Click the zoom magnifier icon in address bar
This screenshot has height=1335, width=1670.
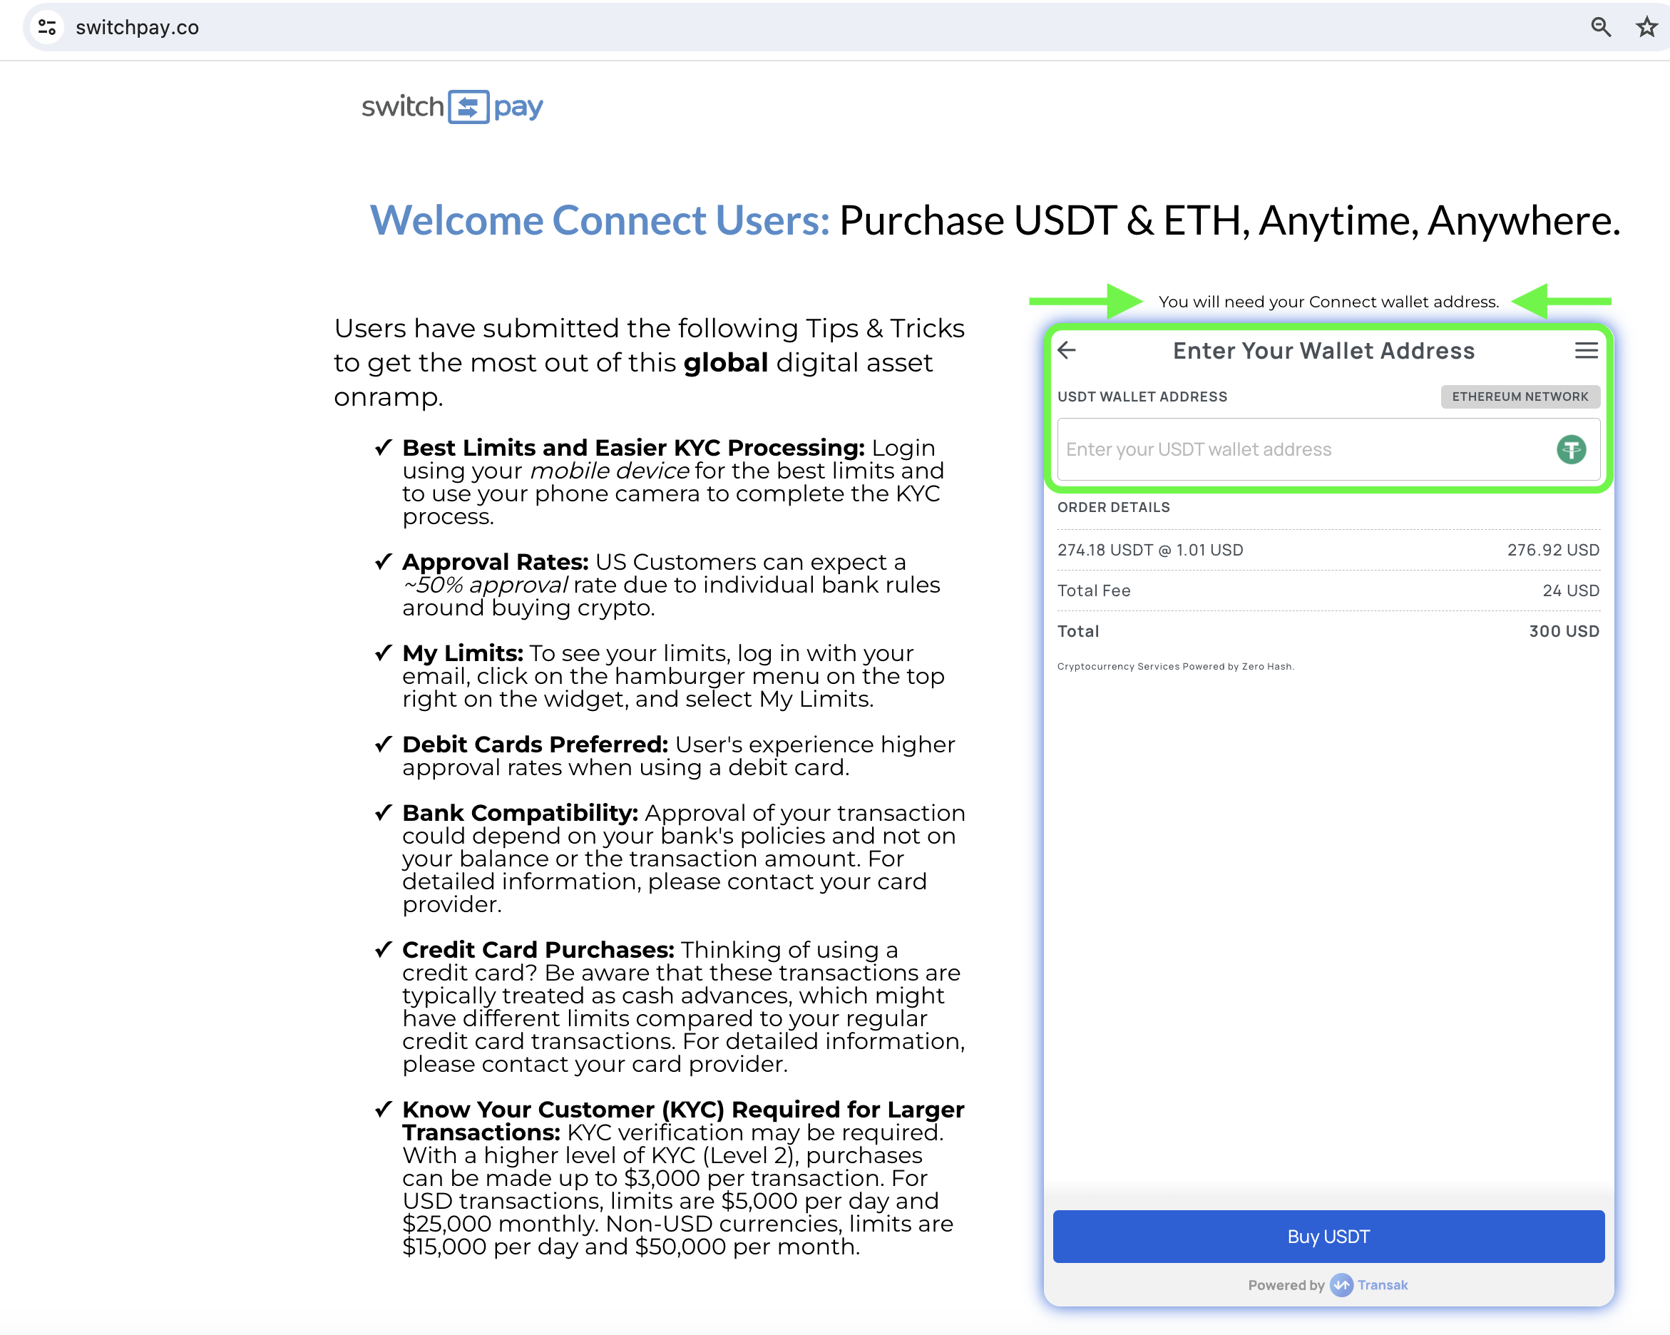coord(1600,28)
